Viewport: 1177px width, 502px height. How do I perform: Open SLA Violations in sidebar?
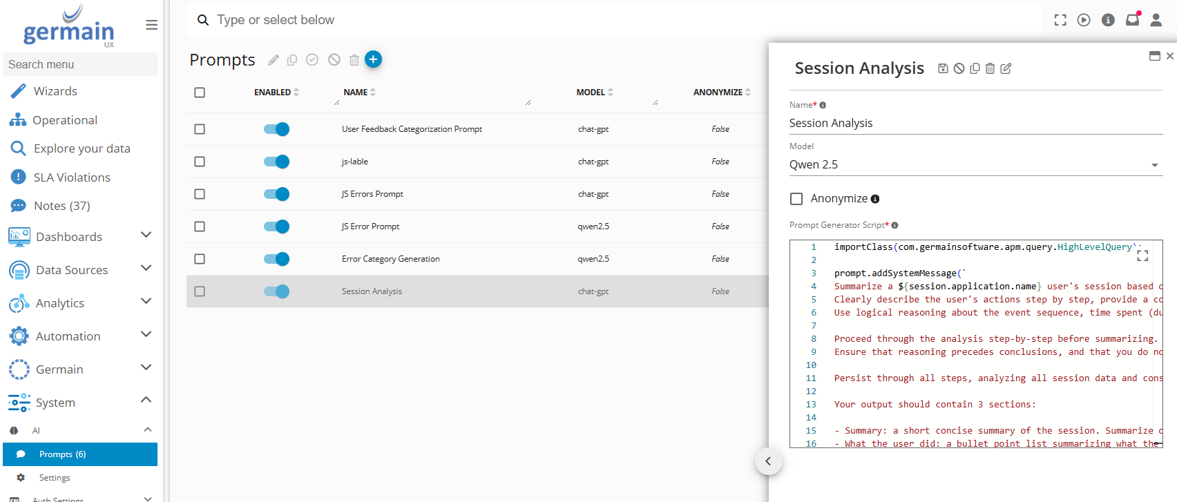point(72,177)
